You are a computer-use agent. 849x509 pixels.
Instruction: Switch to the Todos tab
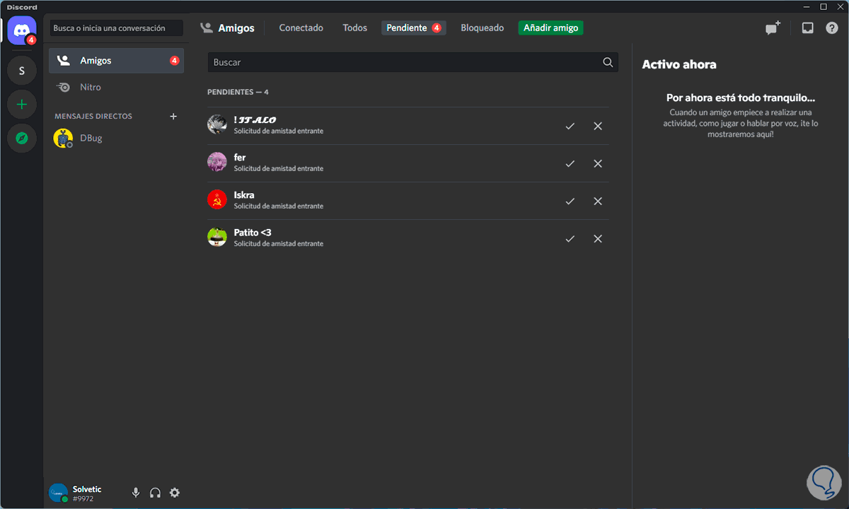coord(354,28)
